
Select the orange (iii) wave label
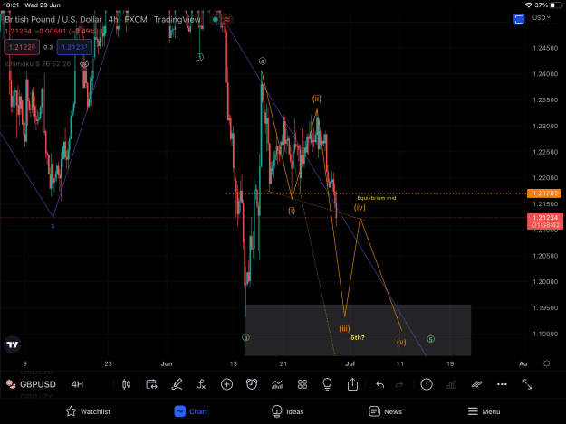(344, 328)
